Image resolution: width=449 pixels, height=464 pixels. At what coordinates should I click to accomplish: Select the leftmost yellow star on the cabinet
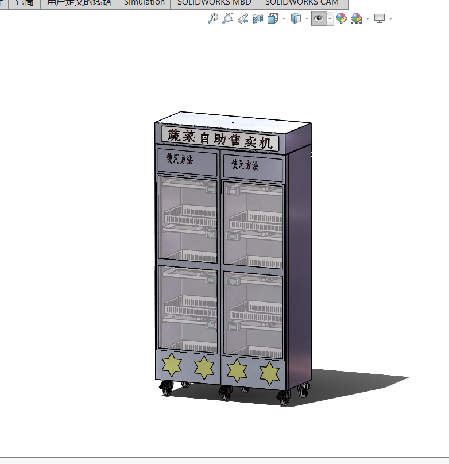click(172, 365)
